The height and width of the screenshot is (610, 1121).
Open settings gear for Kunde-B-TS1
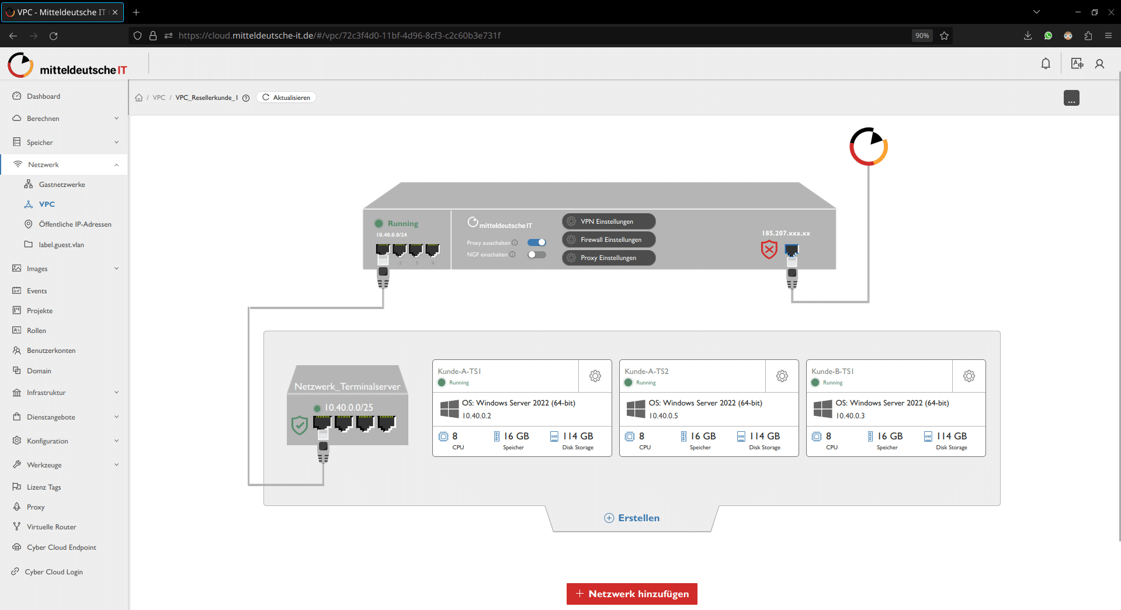[969, 376]
